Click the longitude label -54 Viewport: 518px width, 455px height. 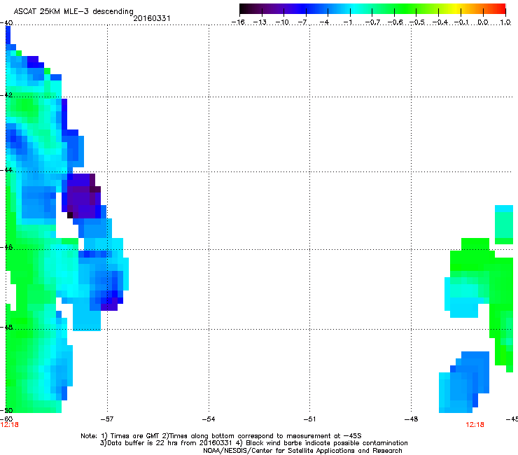tap(209, 419)
